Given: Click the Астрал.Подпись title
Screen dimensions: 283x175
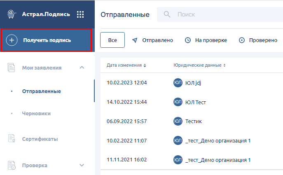Looking at the screenshot, I should click(x=46, y=14).
